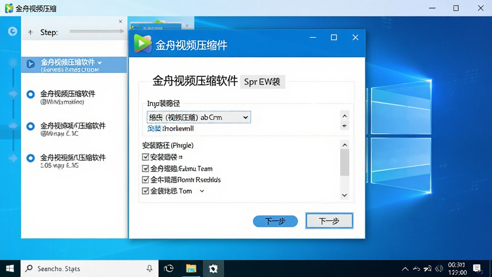The image size is (492, 277).
Task: Close the 金舟视频压缩件 dialog
Action: click(355, 38)
